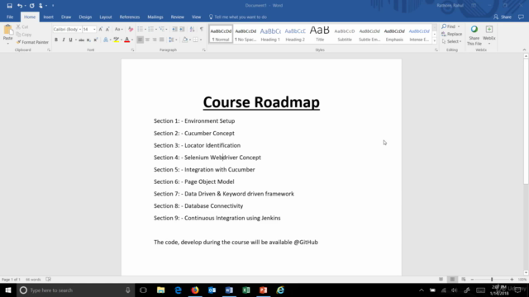Open the font name dropdown

(80, 30)
